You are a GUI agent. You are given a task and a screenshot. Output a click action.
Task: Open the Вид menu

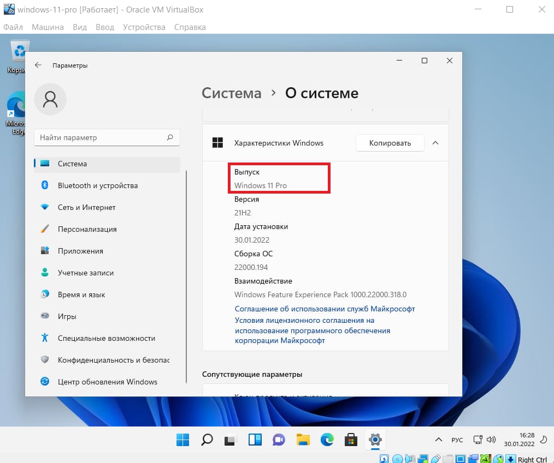point(80,27)
